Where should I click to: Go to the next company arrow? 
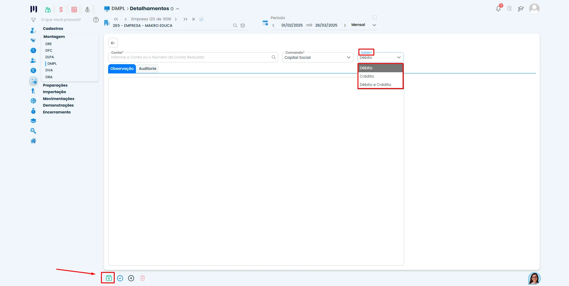click(x=176, y=19)
